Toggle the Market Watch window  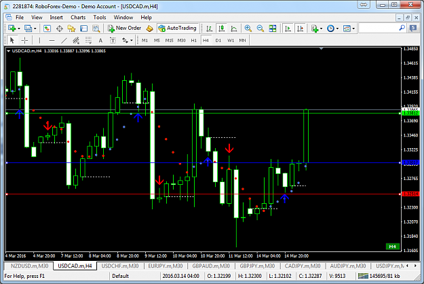[47, 28]
